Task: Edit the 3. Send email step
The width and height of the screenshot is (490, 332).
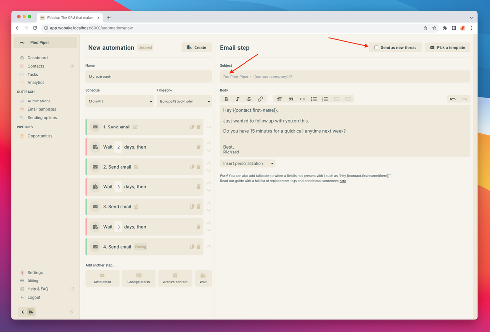Action: pyautogui.click(x=136, y=206)
